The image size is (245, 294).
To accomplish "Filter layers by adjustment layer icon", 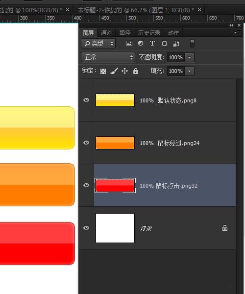I will (x=141, y=43).
